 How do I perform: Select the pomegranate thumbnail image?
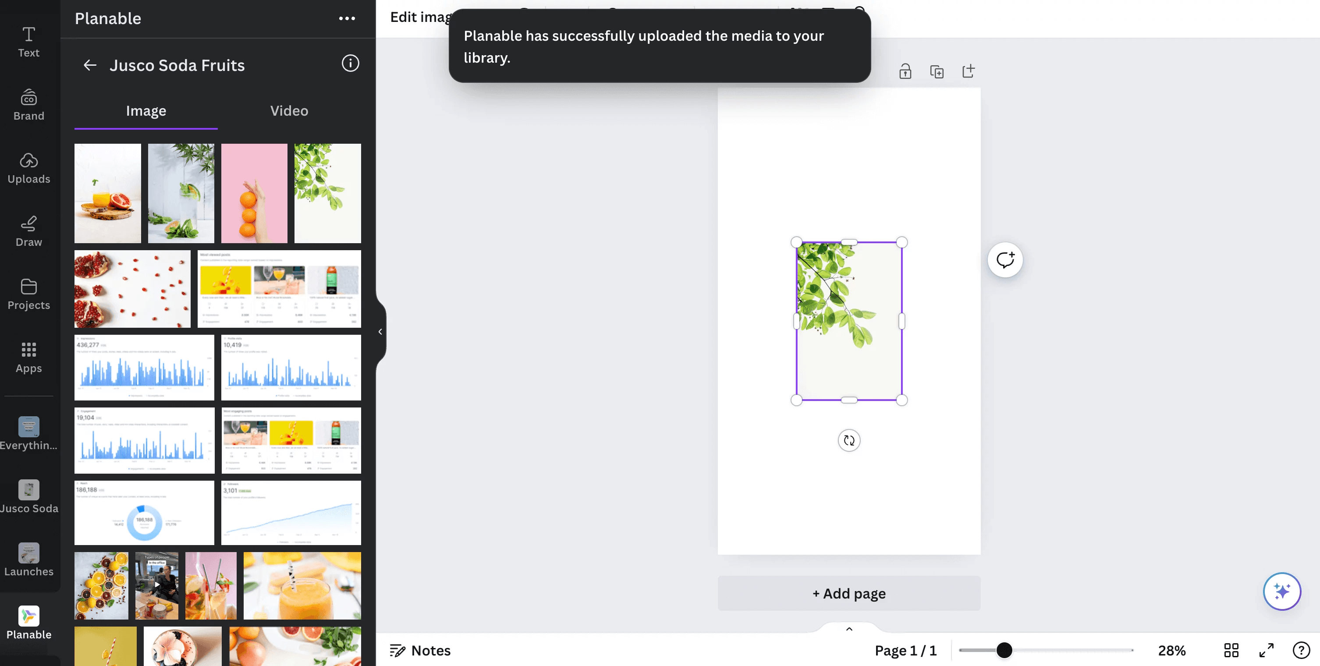coord(132,289)
